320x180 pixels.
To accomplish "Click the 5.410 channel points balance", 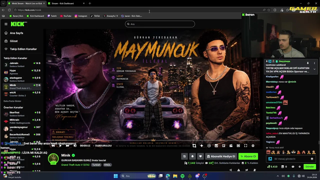I will 272,167.
